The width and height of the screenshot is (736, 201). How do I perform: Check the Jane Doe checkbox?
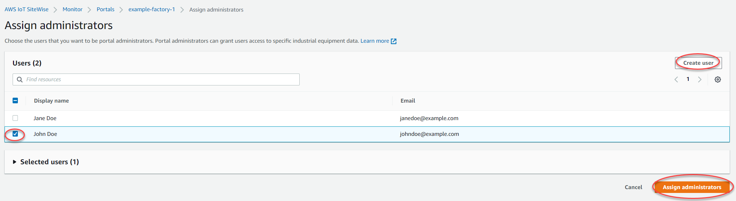tap(15, 118)
